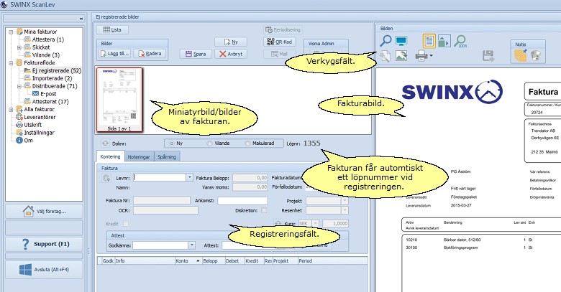This screenshot has width=561, height=292.
Task: Click the printer icon in Bilden toolbar
Action: coord(421,55)
